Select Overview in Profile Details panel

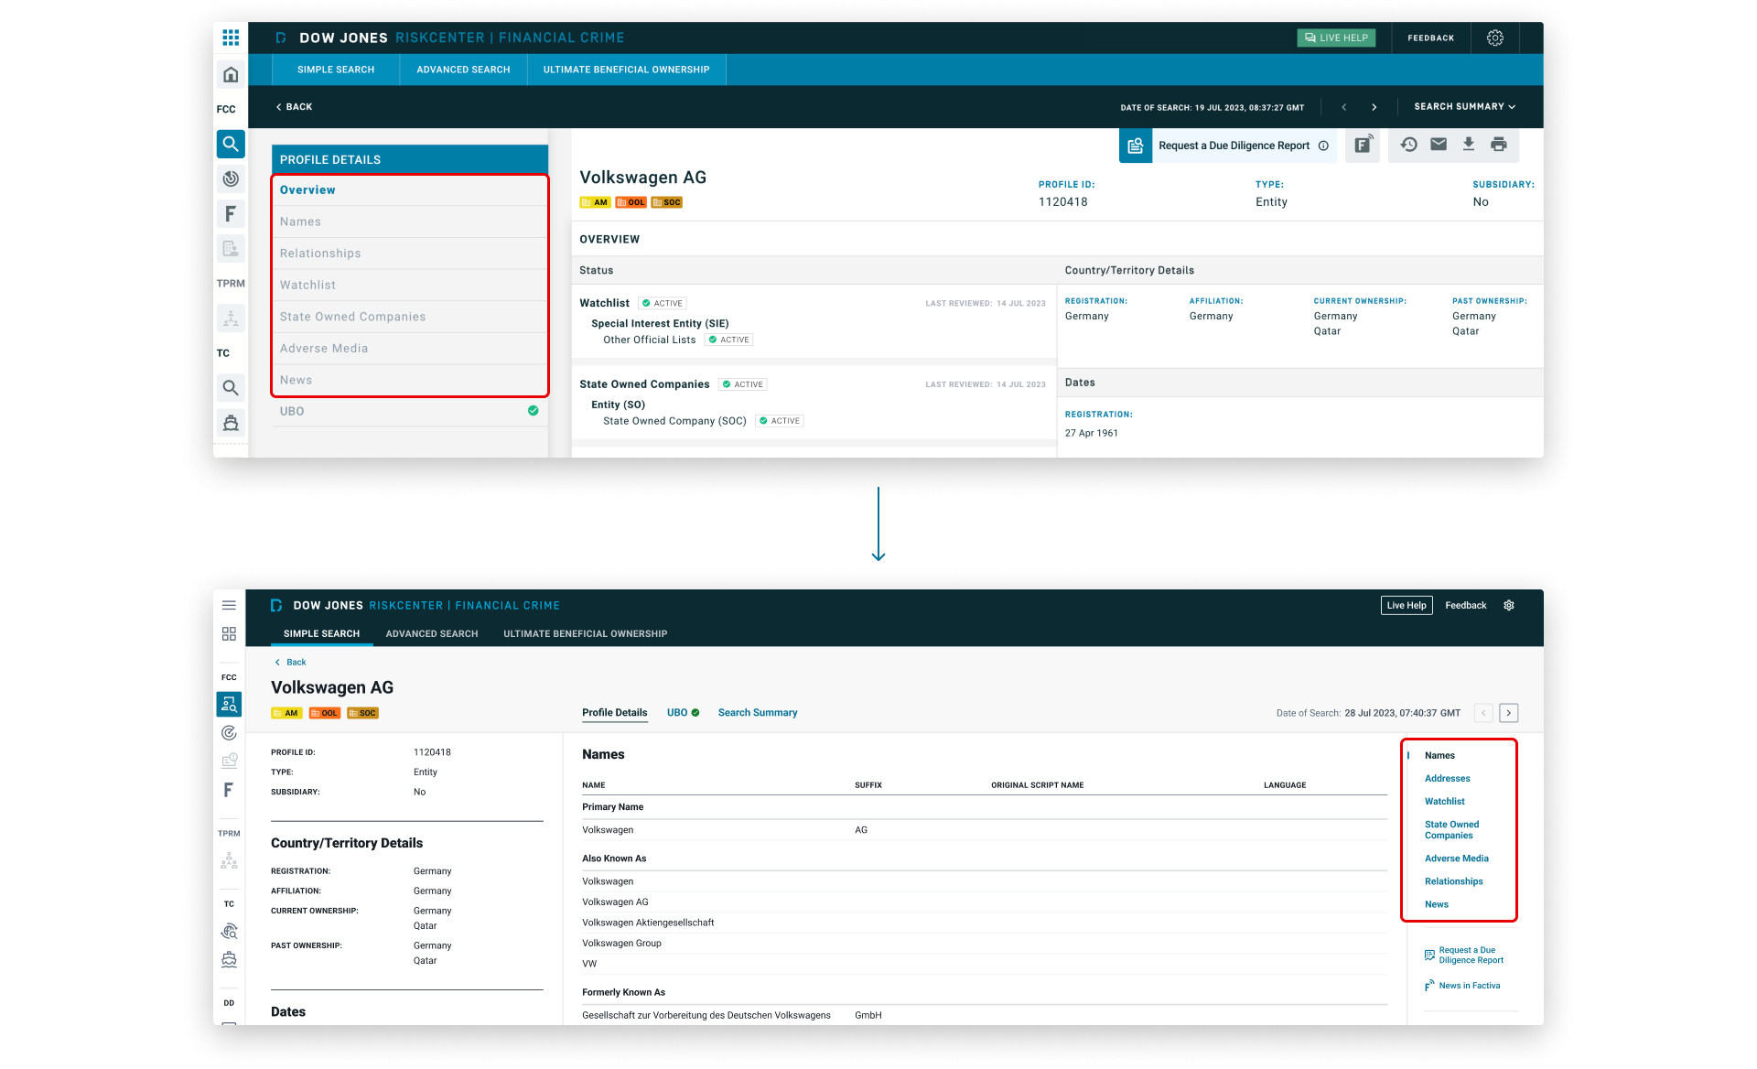point(409,190)
